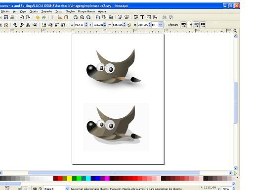The image size is (253, 190).
Task: Pick the yellow palette swatch
Action: coord(70,179)
